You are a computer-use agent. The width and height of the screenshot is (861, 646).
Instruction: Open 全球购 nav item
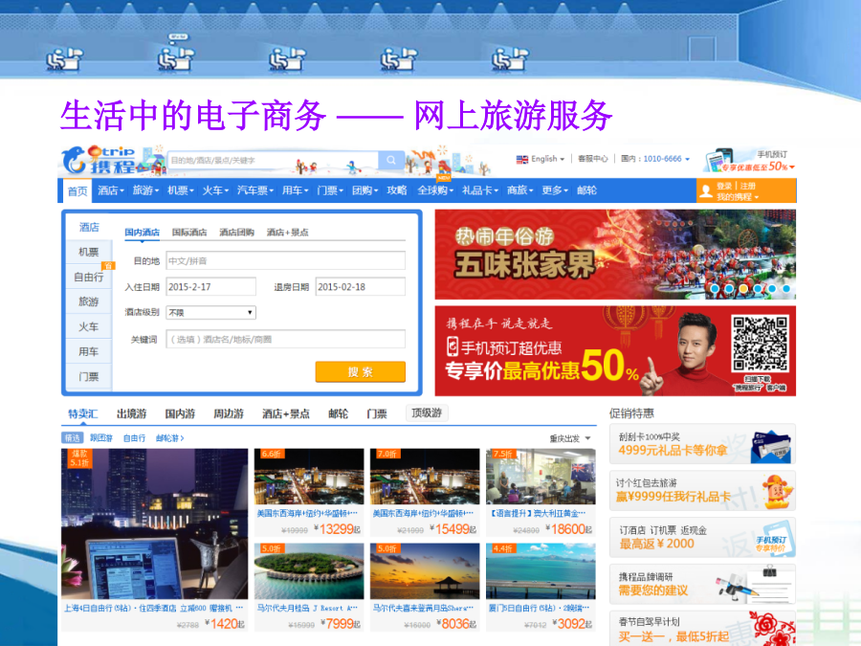(435, 190)
